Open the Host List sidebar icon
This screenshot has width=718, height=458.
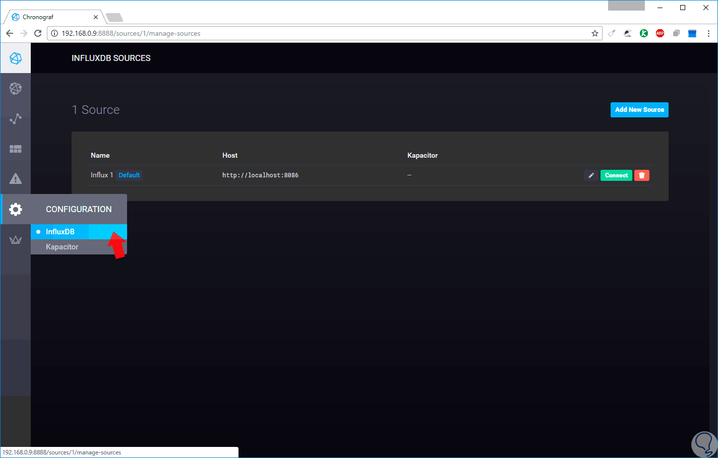pyautogui.click(x=16, y=89)
